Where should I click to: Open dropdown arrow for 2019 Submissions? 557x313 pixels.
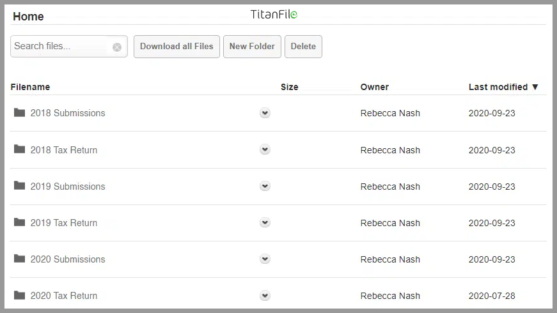(265, 186)
